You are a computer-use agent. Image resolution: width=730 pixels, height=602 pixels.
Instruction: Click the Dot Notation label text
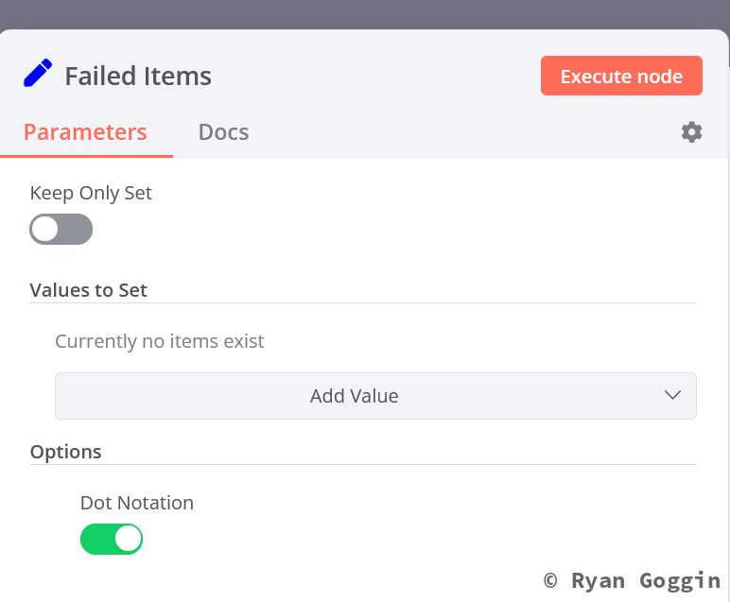pyautogui.click(x=137, y=503)
